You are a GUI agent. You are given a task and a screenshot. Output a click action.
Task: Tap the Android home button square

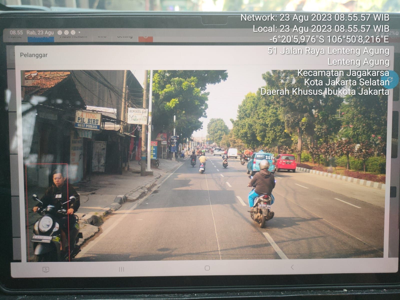pos(207,268)
